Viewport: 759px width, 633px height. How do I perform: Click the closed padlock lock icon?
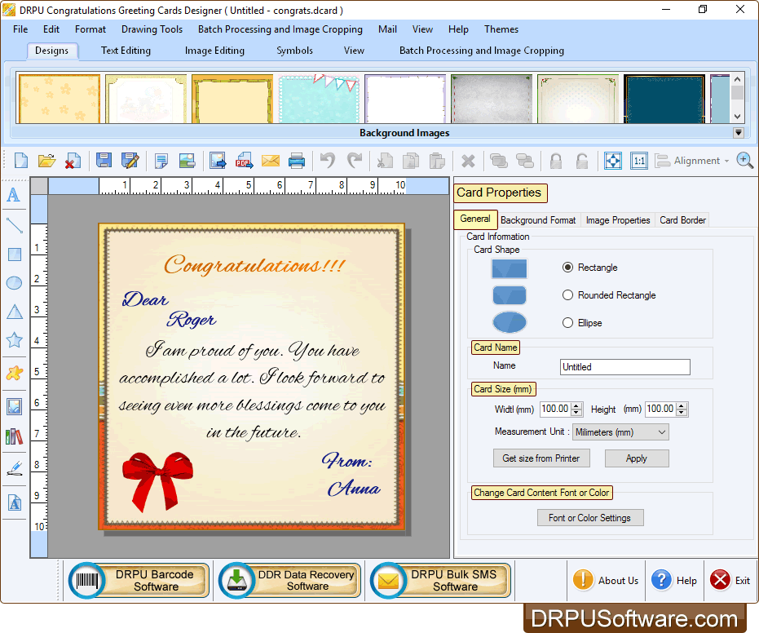[x=556, y=161]
